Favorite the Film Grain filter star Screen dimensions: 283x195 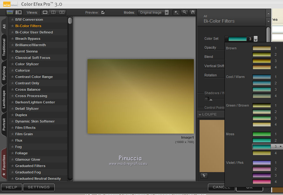tap(12, 134)
